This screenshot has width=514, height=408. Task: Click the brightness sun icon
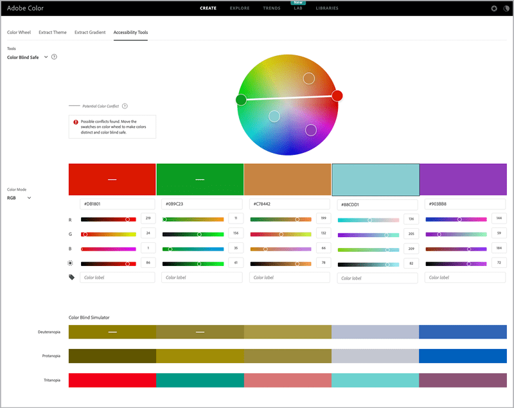click(x=70, y=263)
